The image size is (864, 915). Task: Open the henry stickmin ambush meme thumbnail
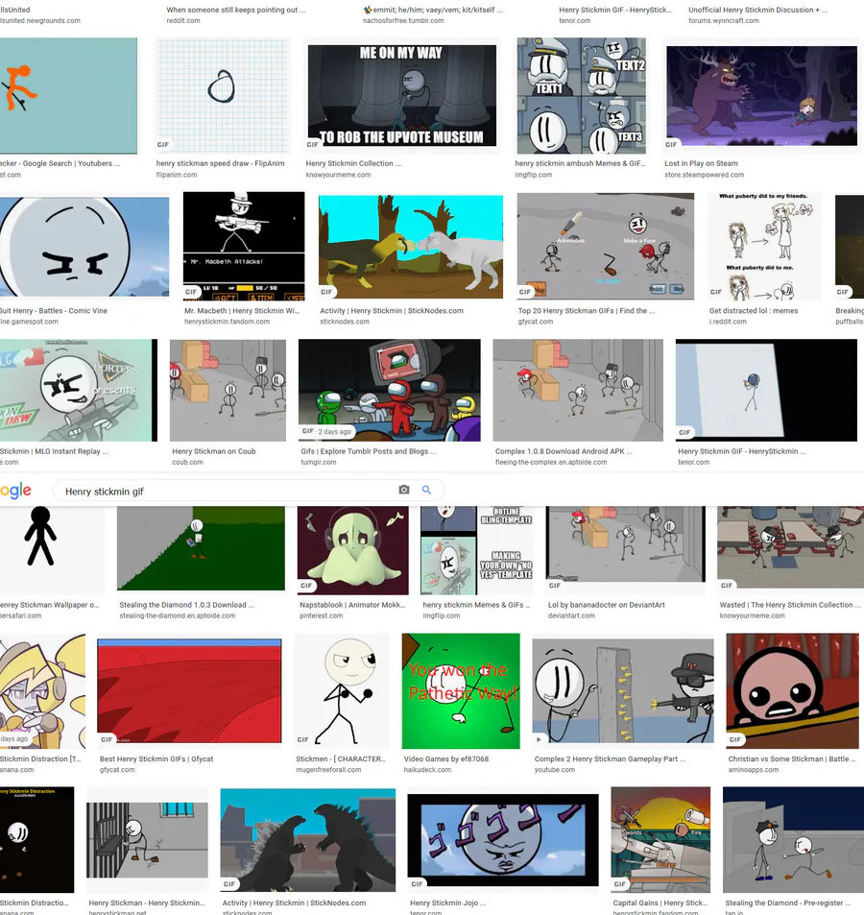[581, 96]
